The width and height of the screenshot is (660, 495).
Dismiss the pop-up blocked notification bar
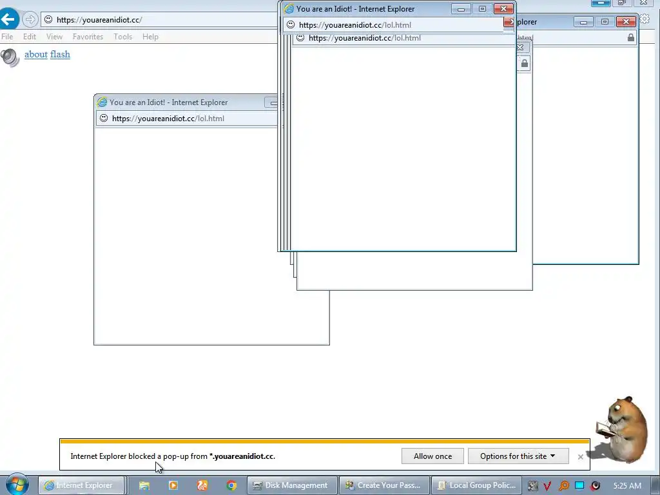point(581,457)
